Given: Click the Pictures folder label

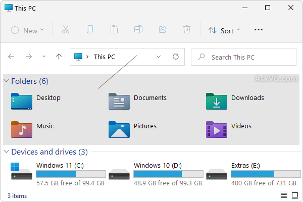Looking at the screenshot, I should pyautogui.click(x=145, y=126).
